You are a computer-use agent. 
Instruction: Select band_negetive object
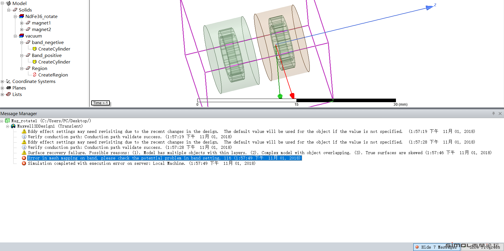click(48, 42)
